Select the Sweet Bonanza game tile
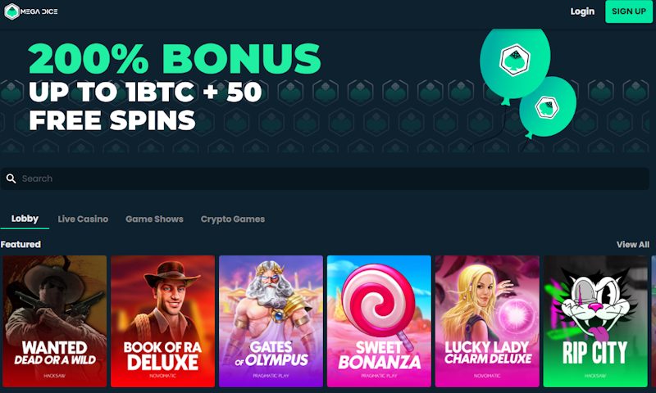This screenshot has width=656, height=393. pos(379,321)
